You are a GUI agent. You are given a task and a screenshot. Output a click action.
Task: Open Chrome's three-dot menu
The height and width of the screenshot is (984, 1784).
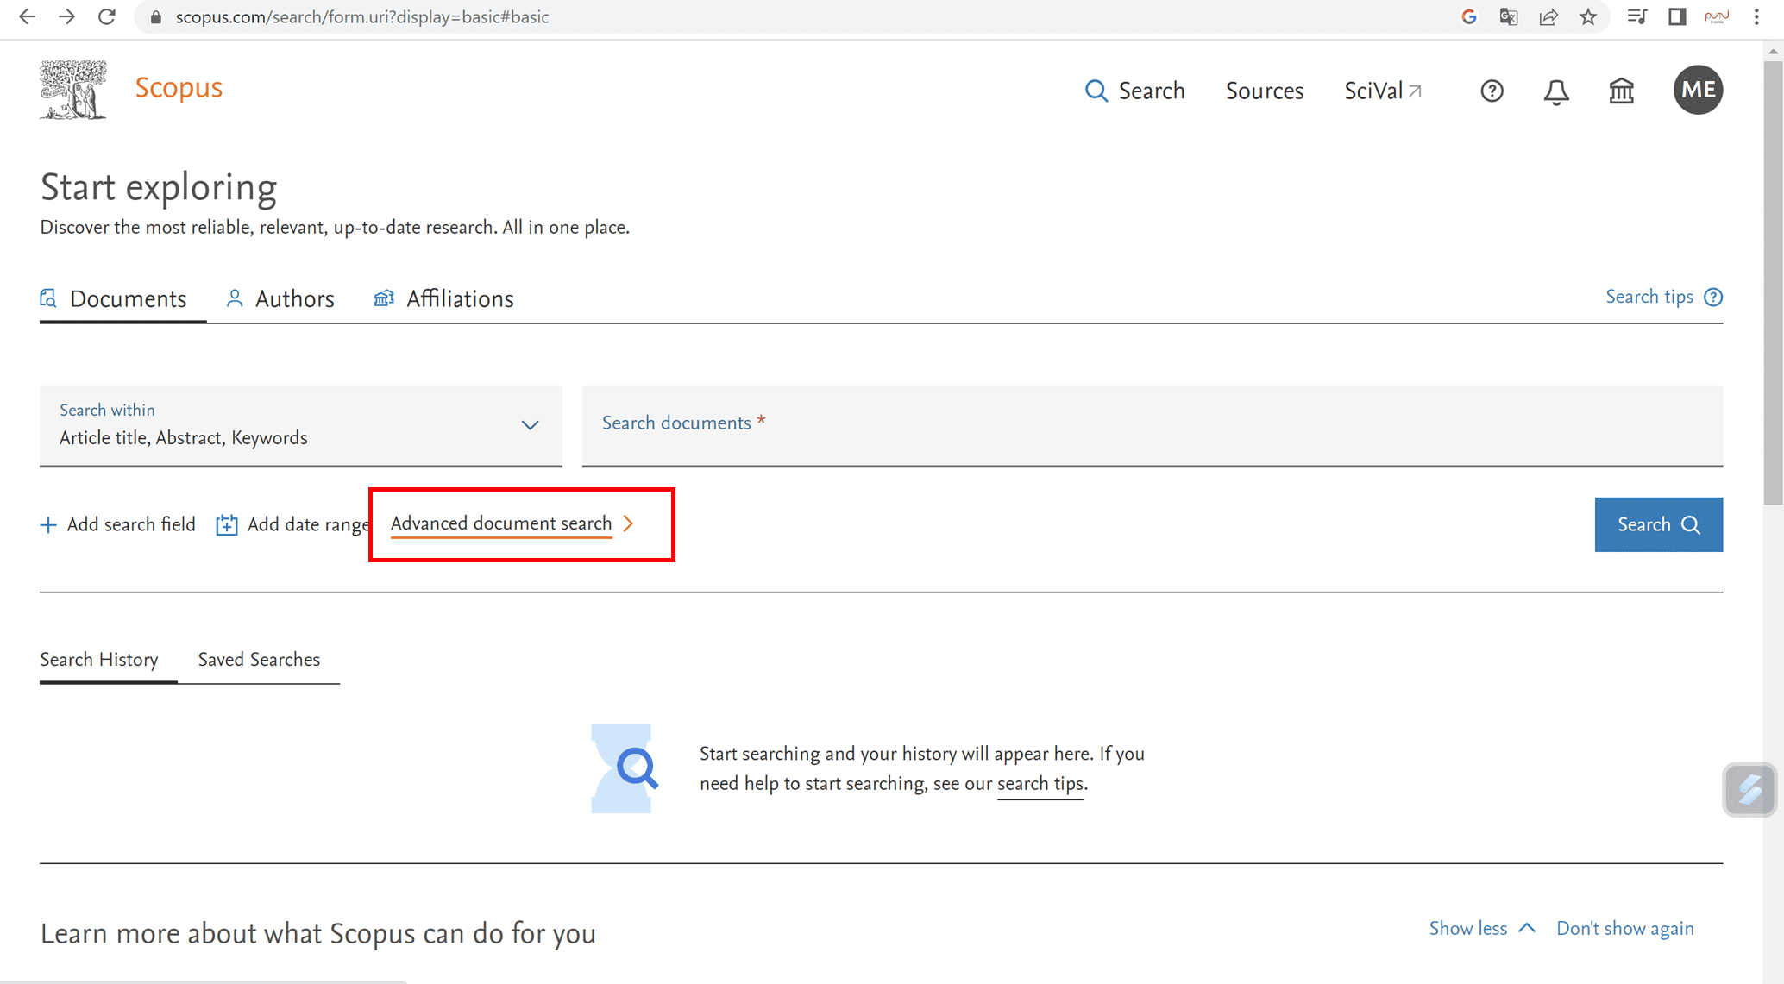1756,17
